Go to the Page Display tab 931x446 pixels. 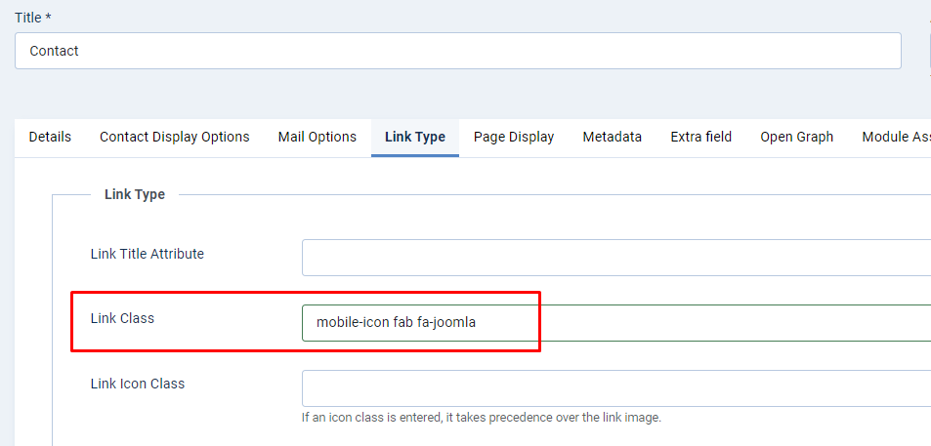(514, 137)
